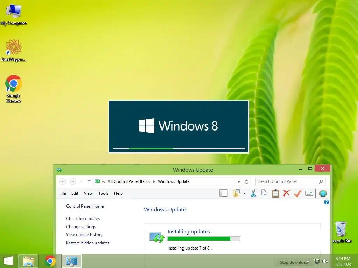Click the orange checkmark toolbar icon
The width and height of the screenshot is (358, 268).
coord(298,193)
